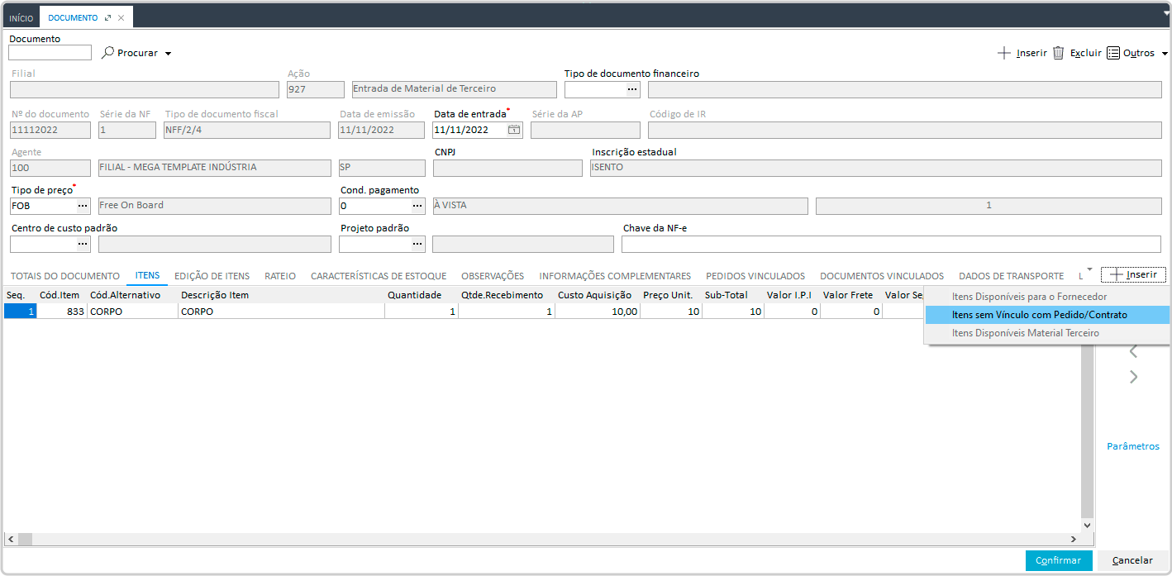Click the trash icon for Excluir
Image resolution: width=1172 pixels, height=576 pixels.
coord(1058,53)
